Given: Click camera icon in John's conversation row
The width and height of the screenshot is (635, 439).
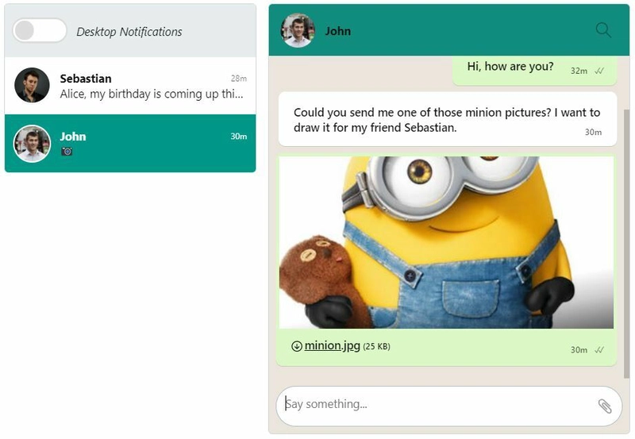Looking at the screenshot, I should (x=67, y=152).
